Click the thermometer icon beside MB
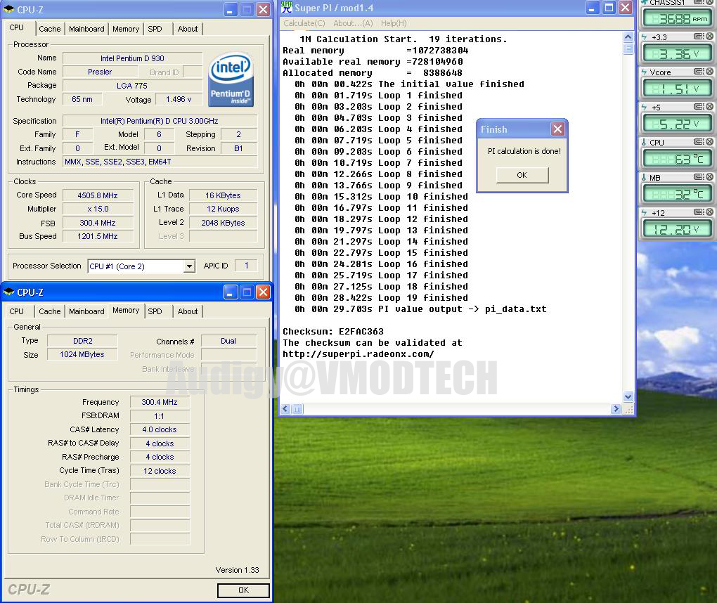Viewport: 717px width, 603px height. pyautogui.click(x=645, y=177)
